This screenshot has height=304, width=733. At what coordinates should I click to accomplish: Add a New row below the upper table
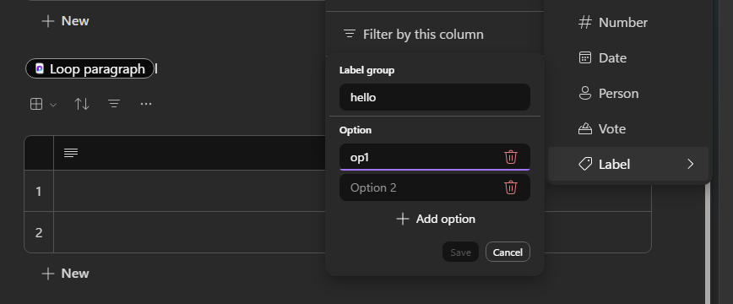[x=66, y=21]
